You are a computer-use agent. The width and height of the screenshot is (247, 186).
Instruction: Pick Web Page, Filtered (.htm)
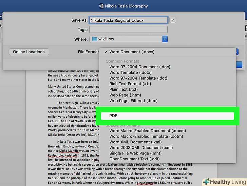click(168, 101)
